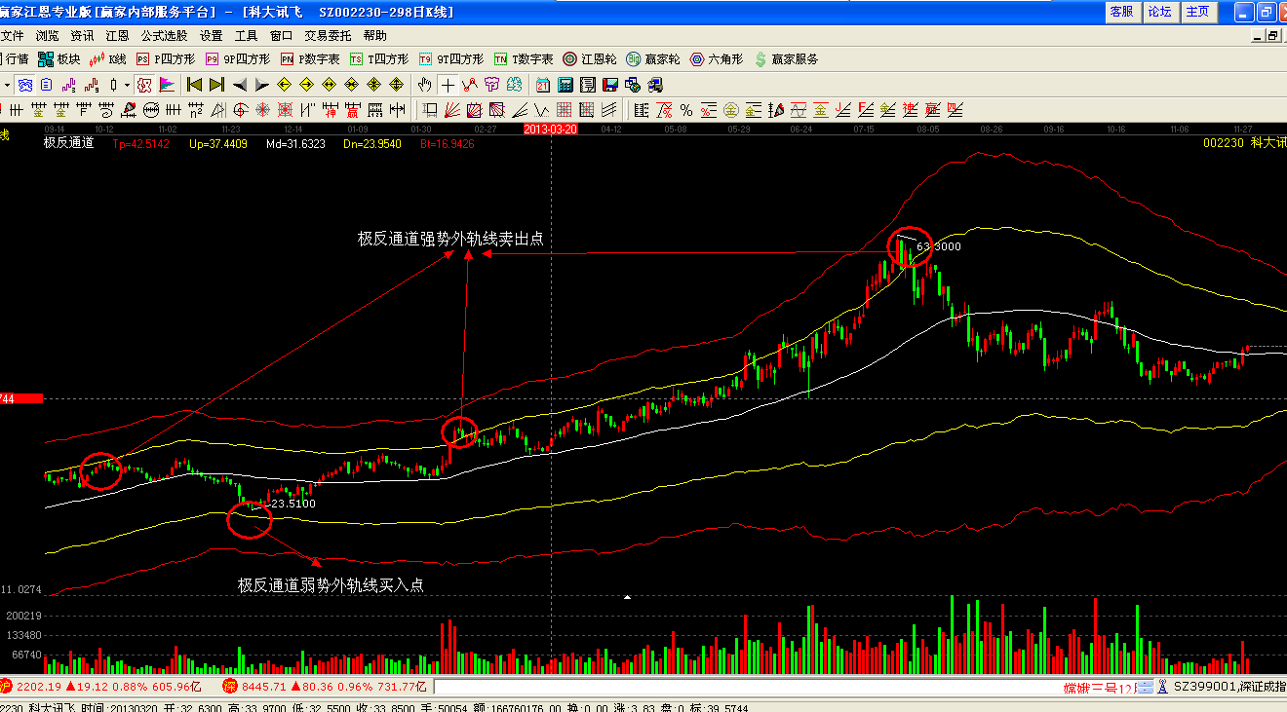Image resolution: width=1287 pixels, height=712 pixels.
Task: Toggle the crosshair cursor mode
Action: pyautogui.click(x=448, y=85)
